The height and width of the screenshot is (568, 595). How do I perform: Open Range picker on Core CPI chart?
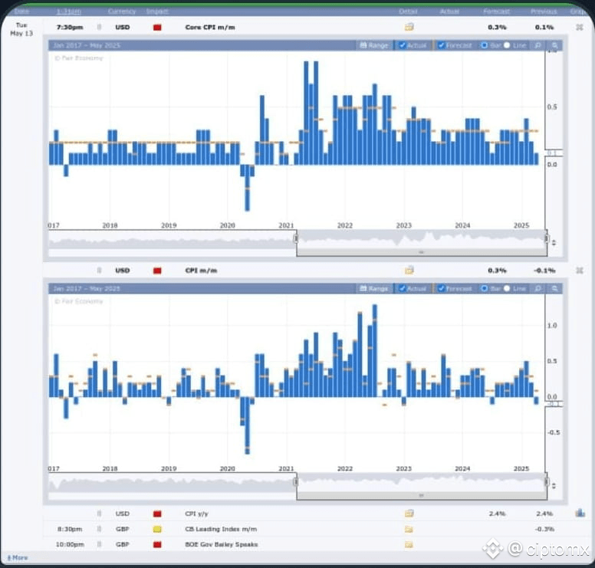tap(373, 45)
